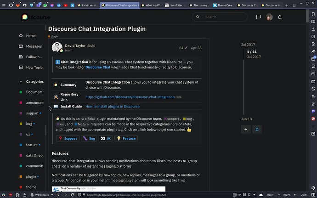Screen dimensions: 317x198
Task: Switch to the conseq... tab
Action: click(x=199, y=5)
